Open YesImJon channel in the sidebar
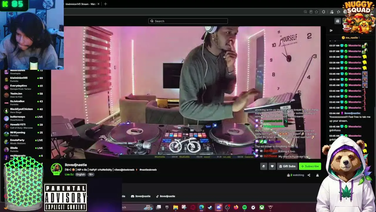This screenshot has width=376, height=212. (x=23, y=95)
